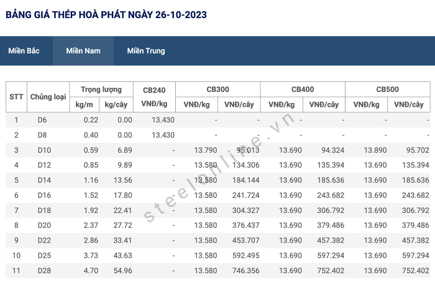Click the CB300 group header
The height and width of the screenshot is (283, 435).
pyautogui.click(x=217, y=89)
